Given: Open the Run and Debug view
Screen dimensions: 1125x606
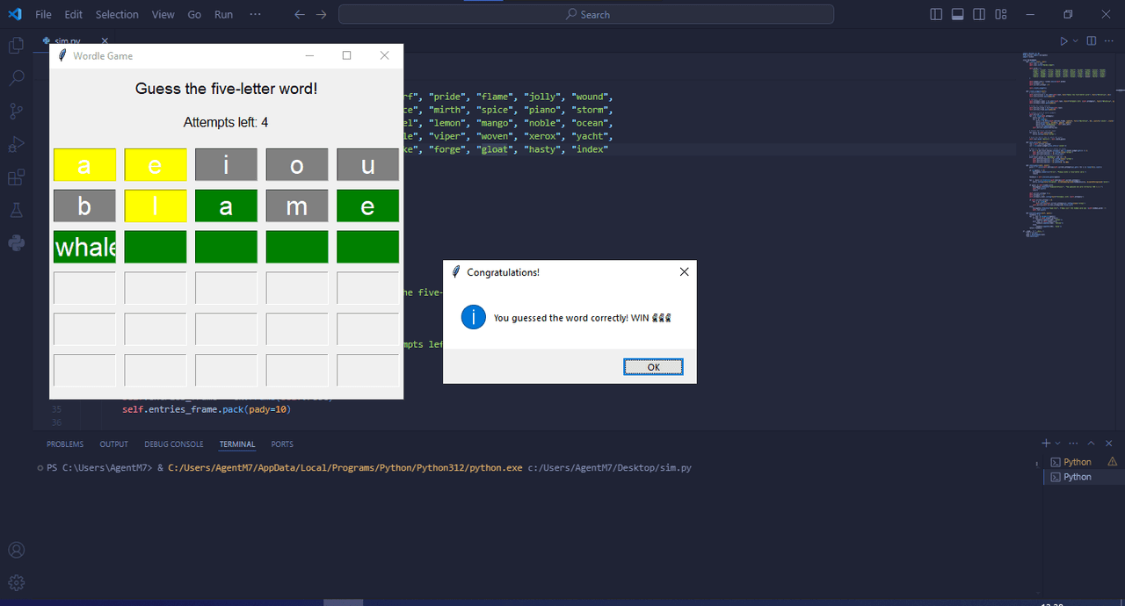Looking at the screenshot, I should click(16, 144).
